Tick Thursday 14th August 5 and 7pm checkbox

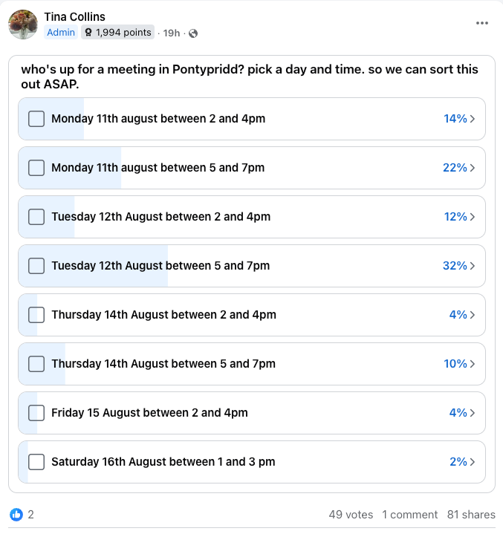pos(36,364)
